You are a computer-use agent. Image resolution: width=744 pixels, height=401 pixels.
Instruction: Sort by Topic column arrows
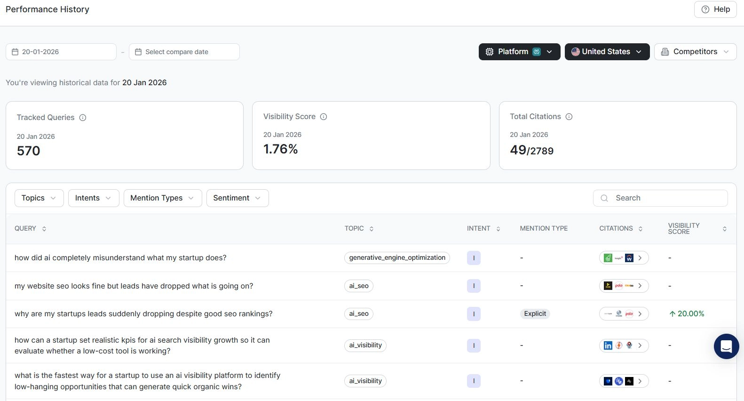click(x=372, y=229)
